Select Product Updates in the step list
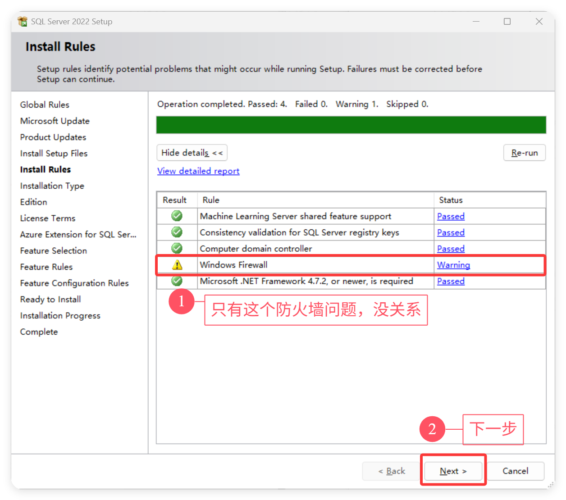The image size is (566, 500). coord(53,137)
